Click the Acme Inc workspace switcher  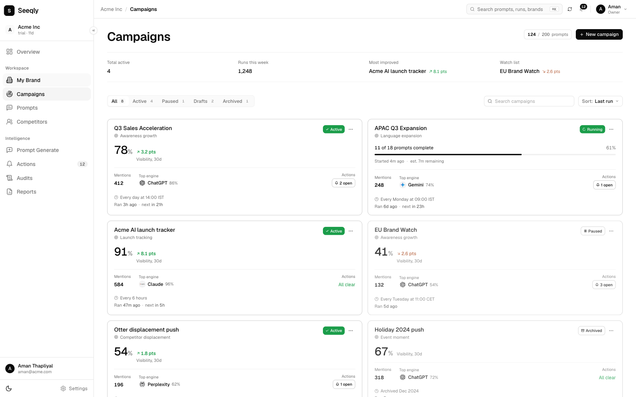(x=47, y=29)
